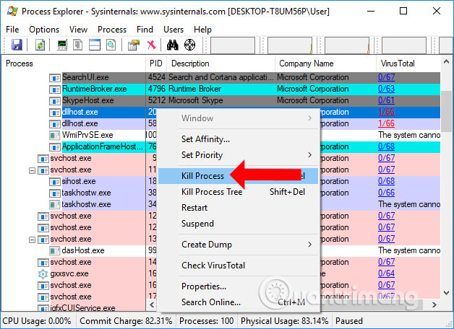Open the Process menu

[112, 30]
